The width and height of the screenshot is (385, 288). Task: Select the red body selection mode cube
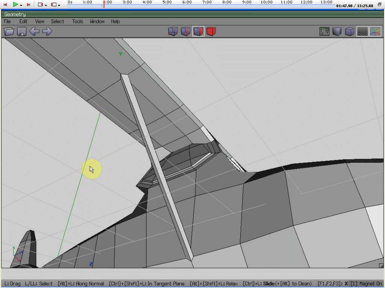coord(211,31)
